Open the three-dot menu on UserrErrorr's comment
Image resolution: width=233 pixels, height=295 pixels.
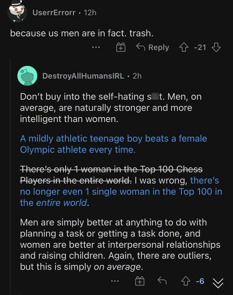[96, 48]
